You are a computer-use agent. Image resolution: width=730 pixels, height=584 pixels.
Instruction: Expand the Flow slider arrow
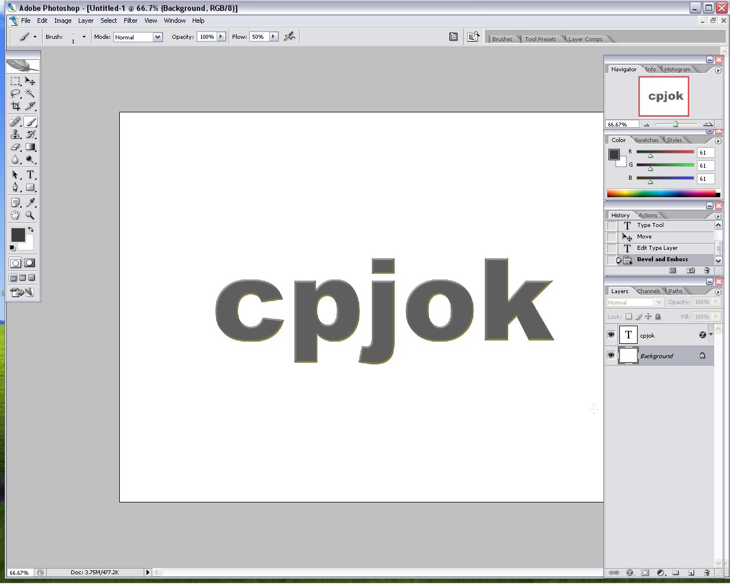[273, 36]
